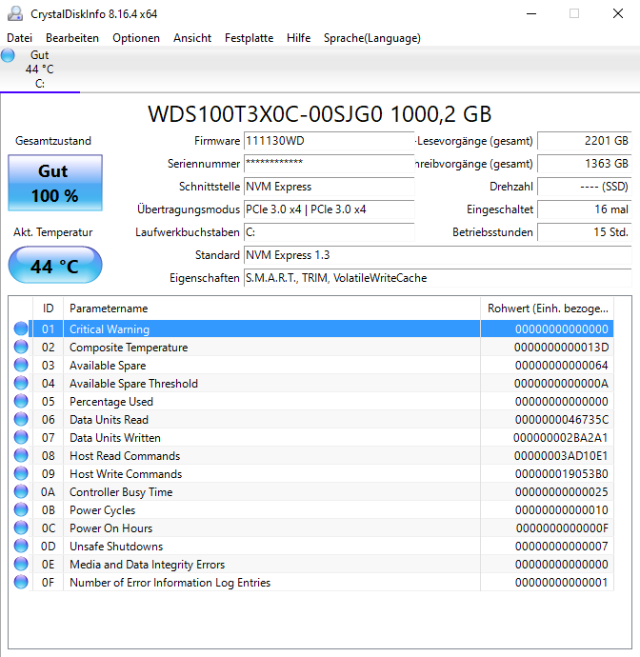Screen dimensions: 640x657
Task: Click the raw value 000000000013D
Action: point(561,348)
